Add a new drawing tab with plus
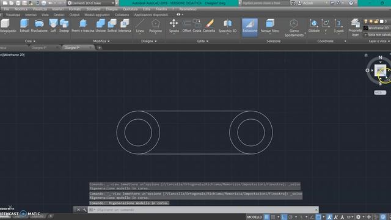This screenshot has height=220, width=391. coord(100,48)
